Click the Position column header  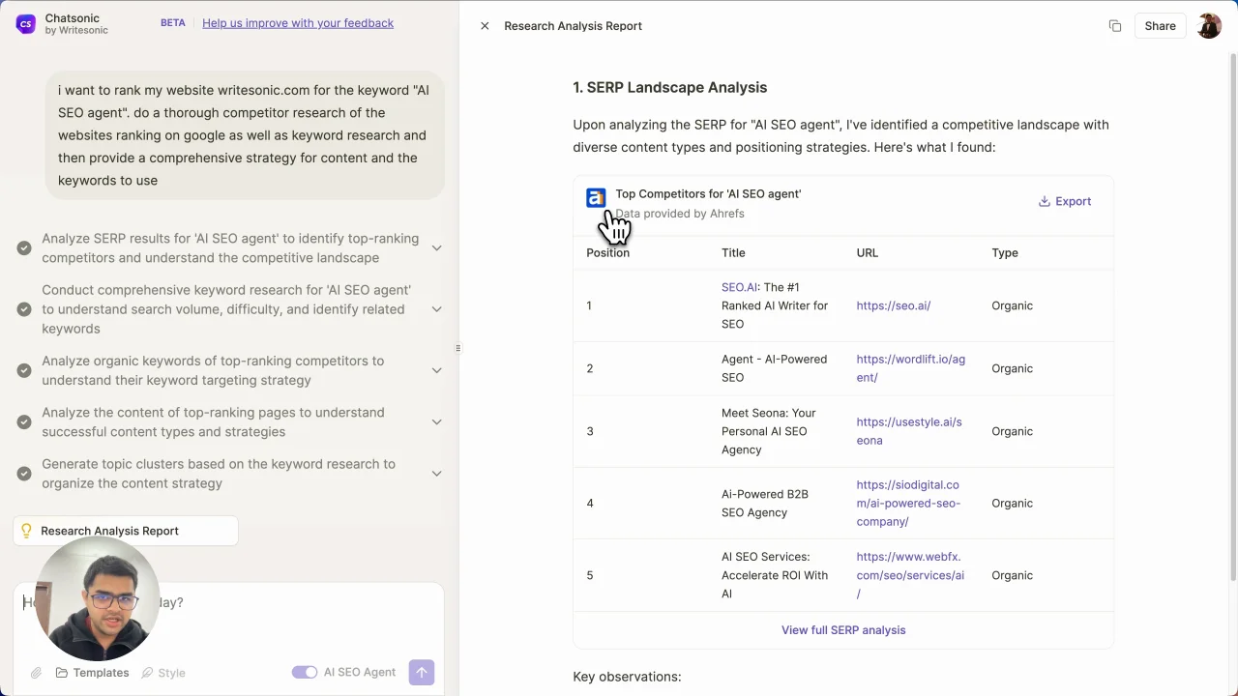click(607, 253)
